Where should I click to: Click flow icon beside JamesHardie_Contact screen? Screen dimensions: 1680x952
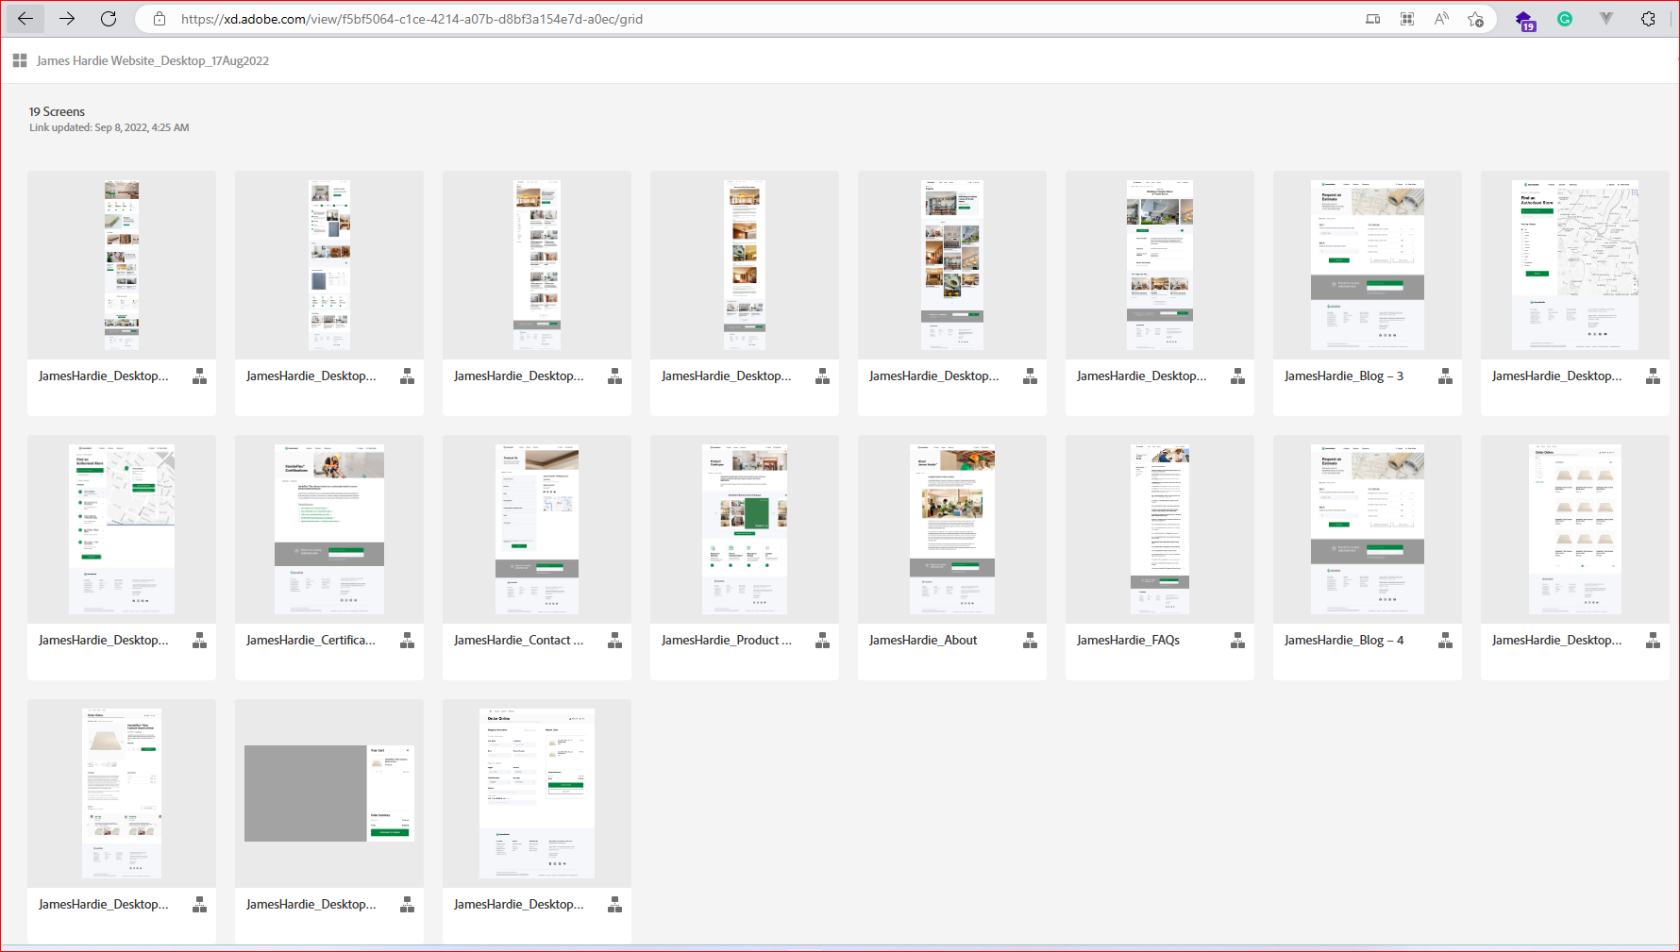click(x=614, y=641)
